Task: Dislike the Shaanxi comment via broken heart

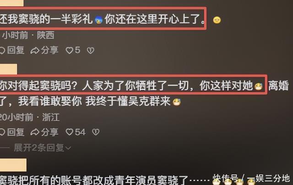Action: (91, 51)
